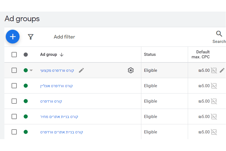Open the filter funnel icon
Screen dimensions: 226x151
[x=31, y=37]
